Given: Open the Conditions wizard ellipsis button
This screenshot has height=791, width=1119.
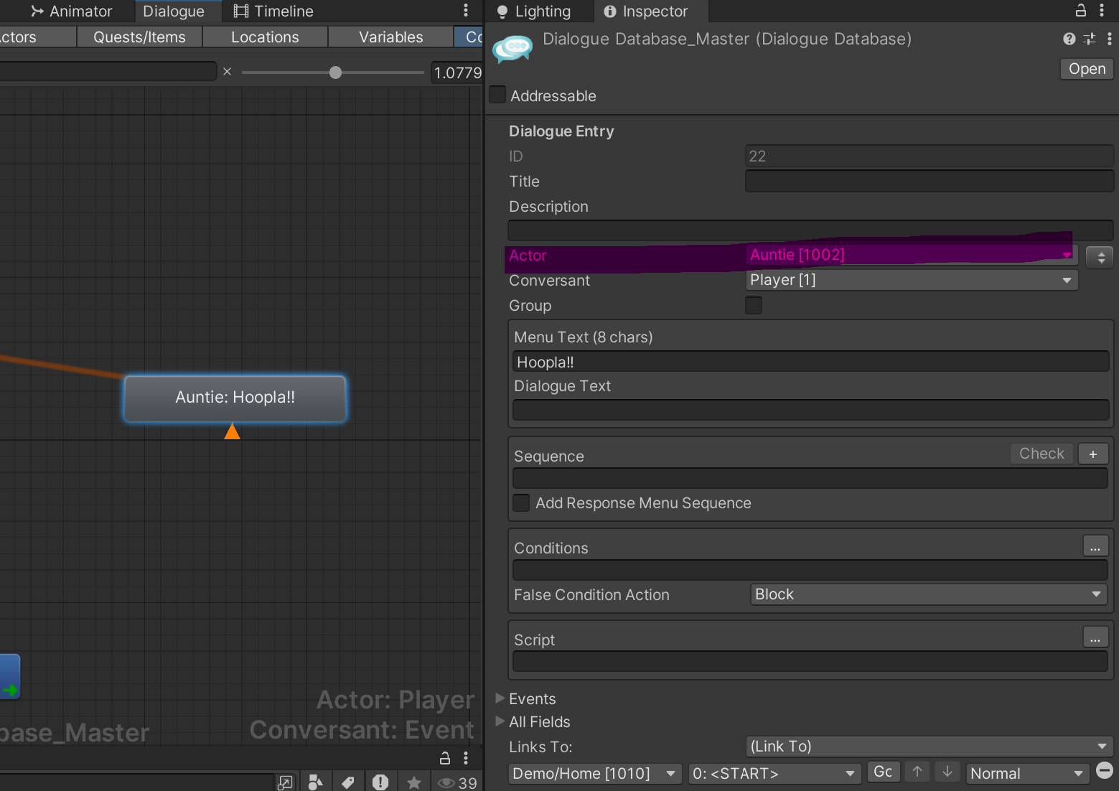Looking at the screenshot, I should (1095, 546).
